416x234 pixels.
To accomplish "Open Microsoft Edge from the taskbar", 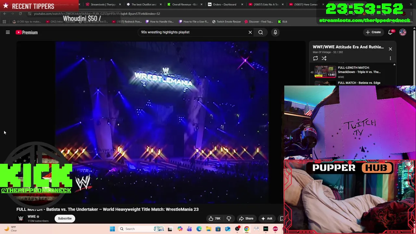I will [199, 229].
